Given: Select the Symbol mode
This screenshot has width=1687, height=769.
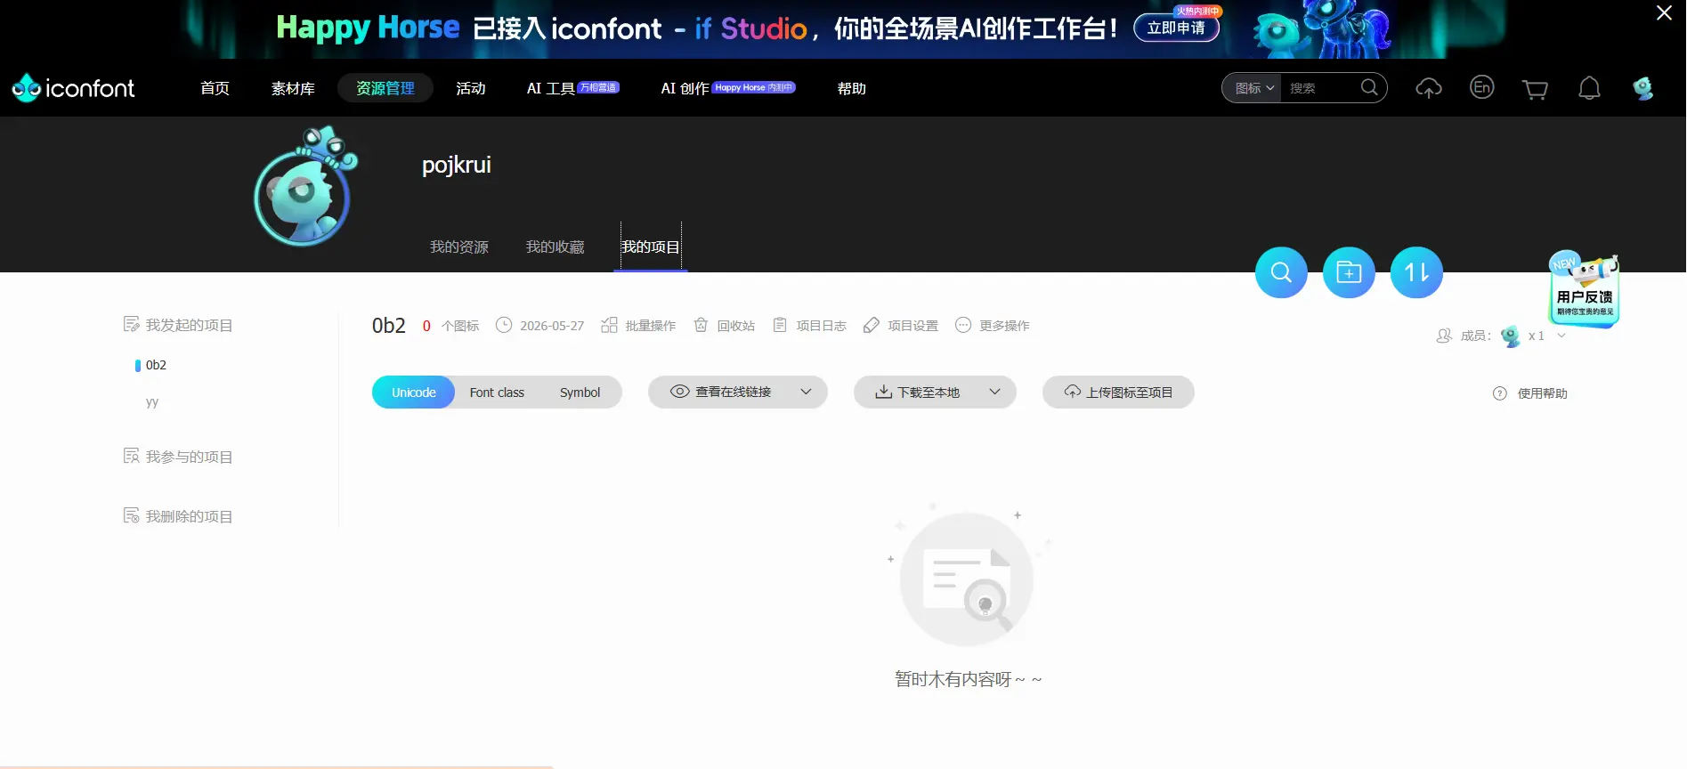Looking at the screenshot, I should coord(580,393).
